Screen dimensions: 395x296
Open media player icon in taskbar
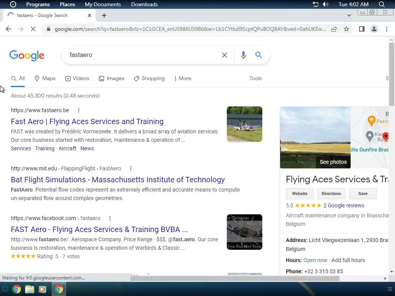[x=42, y=289]
